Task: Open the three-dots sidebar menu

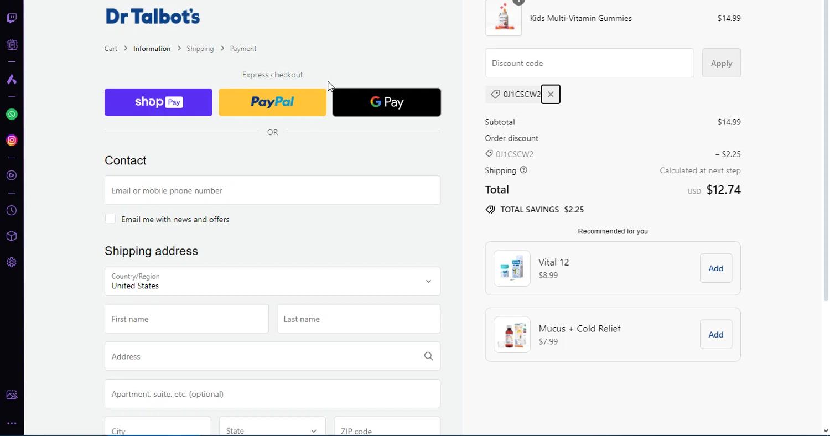Action: (x=12, y=423)
